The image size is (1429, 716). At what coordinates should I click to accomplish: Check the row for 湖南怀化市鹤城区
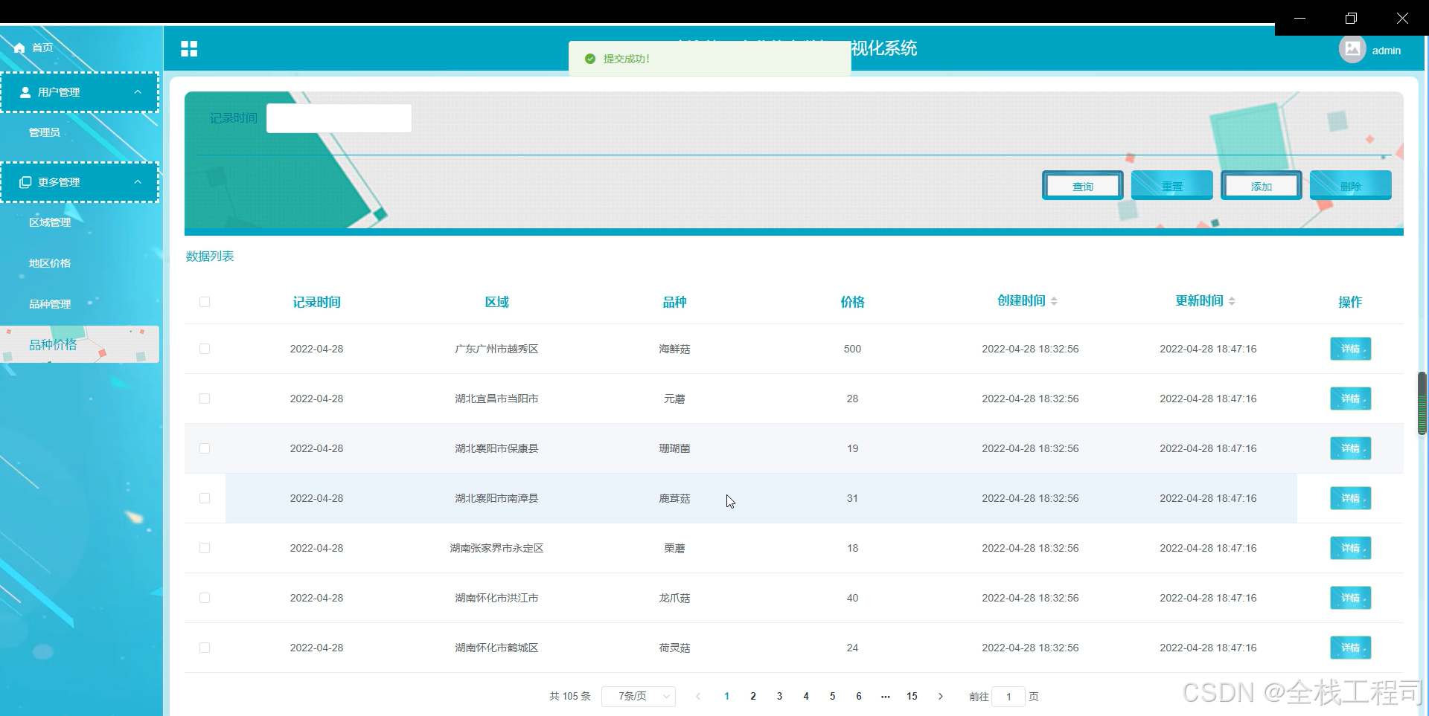tap(205, 648)
